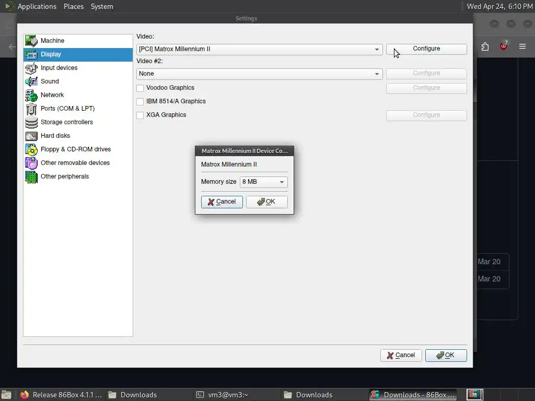Select Input devices label in sidebar
The height and width of the screenshot is (401, 535).
pos(59,68)
